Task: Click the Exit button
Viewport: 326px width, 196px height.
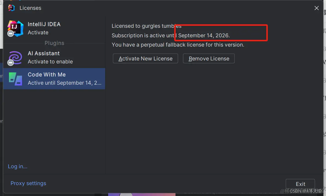Action: point(300,184)
